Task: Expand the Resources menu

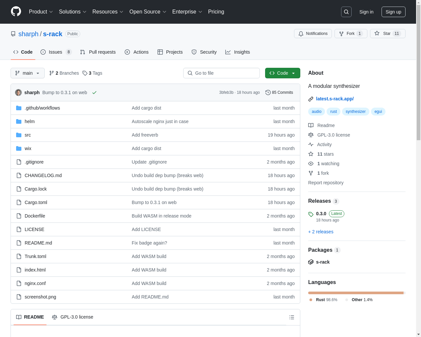Action: 108,12
